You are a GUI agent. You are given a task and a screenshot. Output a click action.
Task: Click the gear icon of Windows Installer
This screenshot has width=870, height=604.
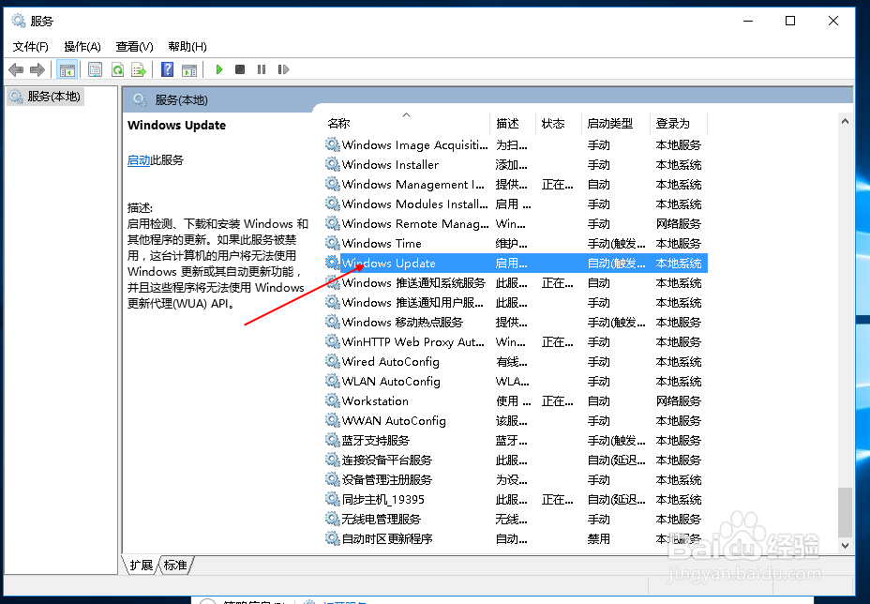(333, 164)
